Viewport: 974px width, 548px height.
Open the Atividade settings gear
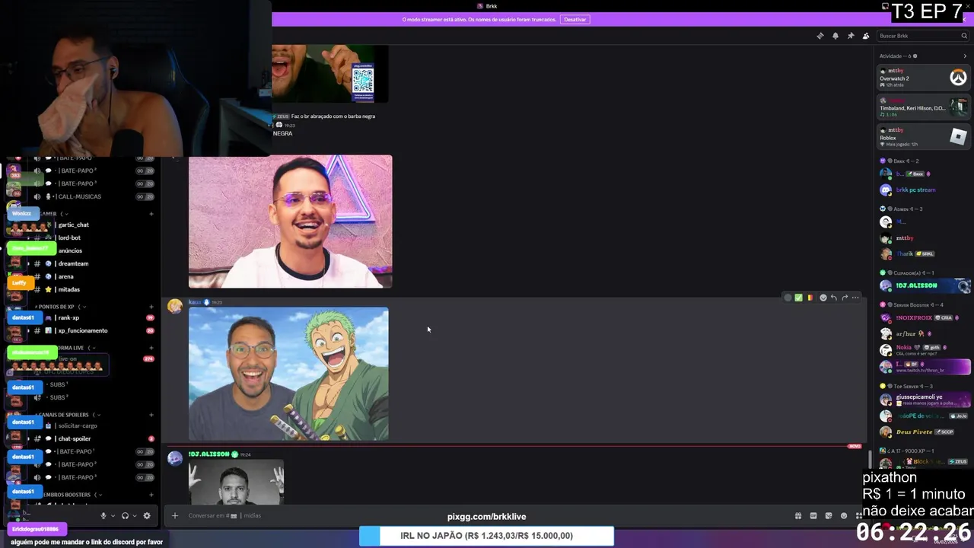915,56
